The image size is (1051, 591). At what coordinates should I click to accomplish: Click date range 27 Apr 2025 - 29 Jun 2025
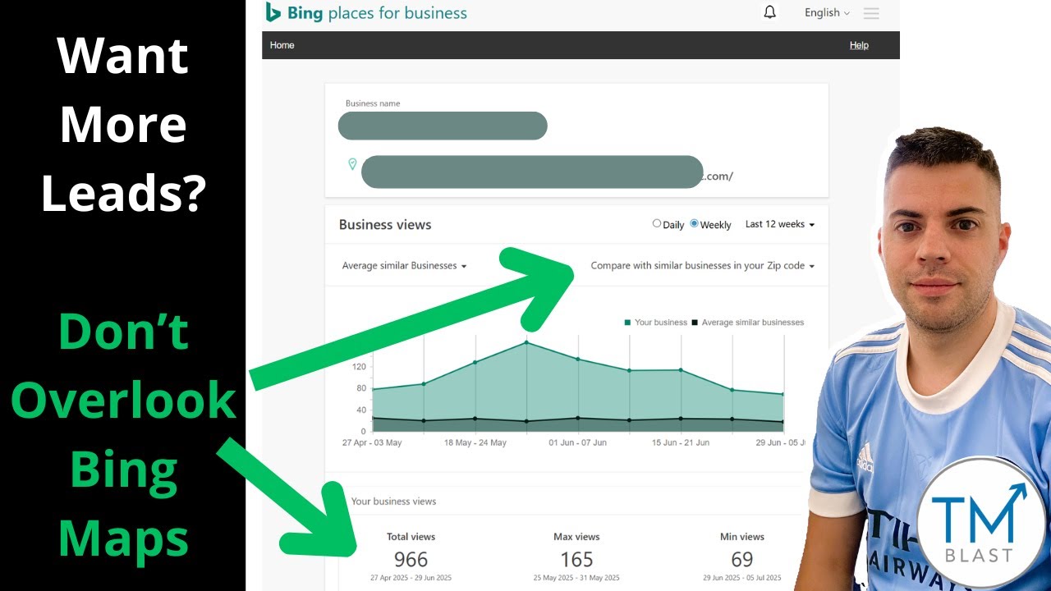411,578
